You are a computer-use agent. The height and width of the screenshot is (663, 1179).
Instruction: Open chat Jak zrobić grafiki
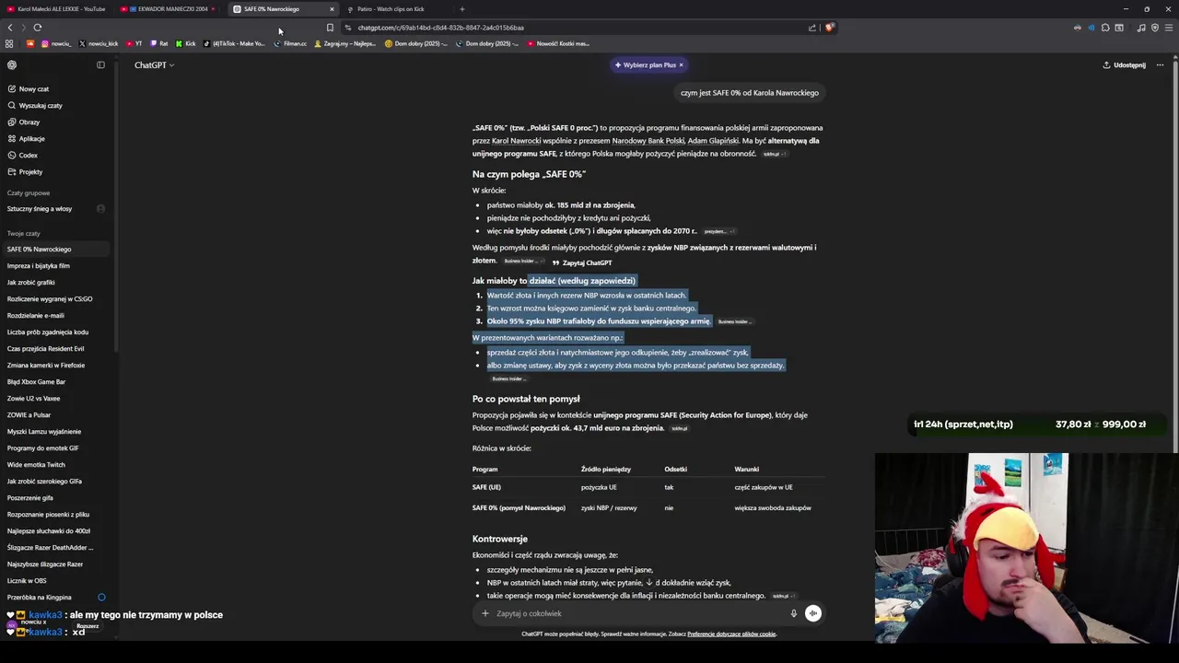[55, 283]
